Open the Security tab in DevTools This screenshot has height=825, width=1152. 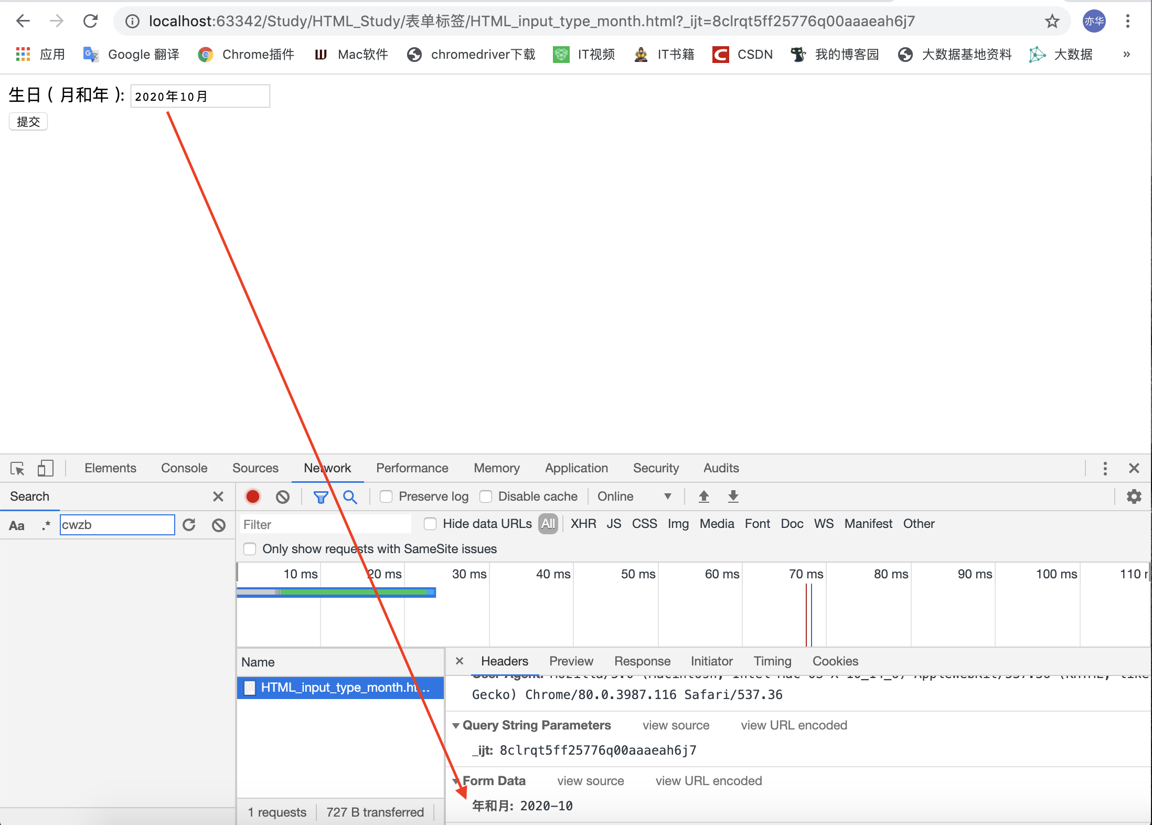pos(656,468)
